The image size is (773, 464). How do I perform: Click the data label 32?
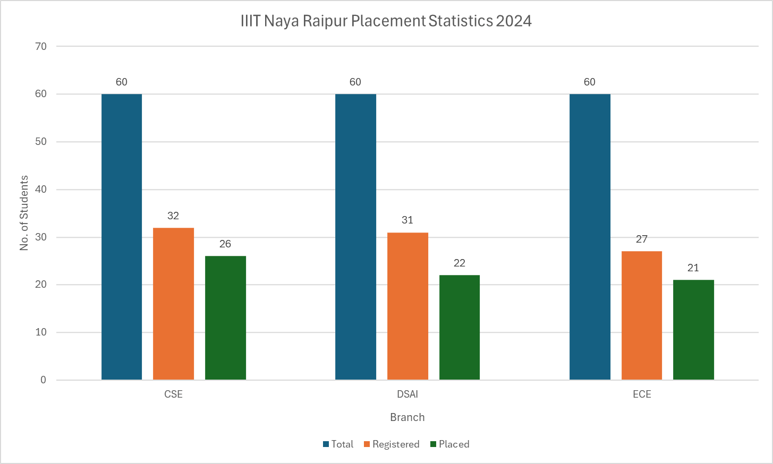tap(173, 216)
